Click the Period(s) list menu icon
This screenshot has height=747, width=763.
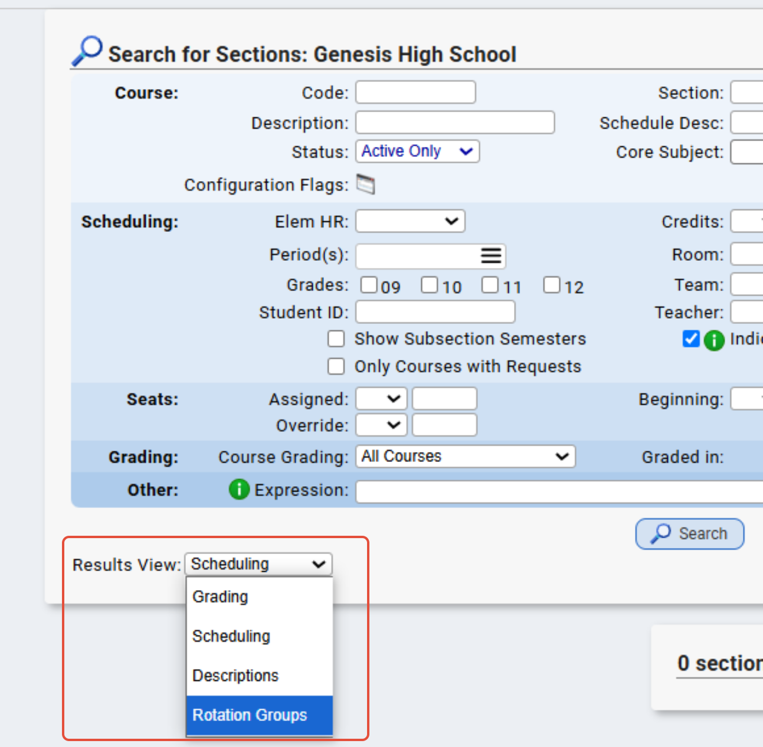coord(491,255)
